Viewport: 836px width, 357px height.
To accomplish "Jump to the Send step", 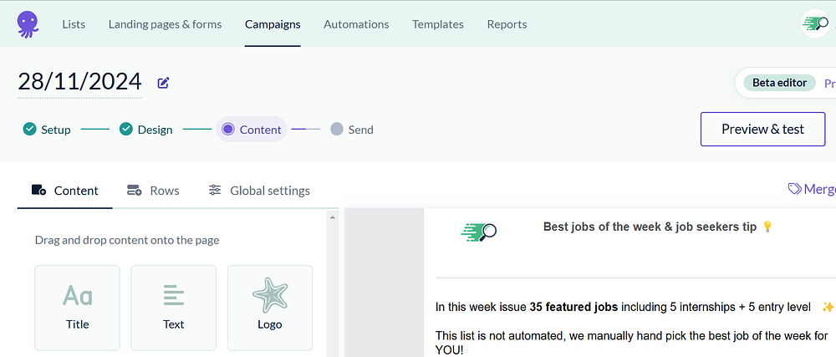I will [x=352, y=130].
